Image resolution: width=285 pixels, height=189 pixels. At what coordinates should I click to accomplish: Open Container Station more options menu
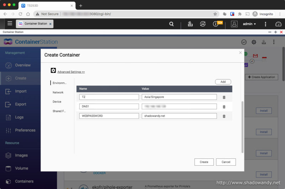(x=274, y=42)
